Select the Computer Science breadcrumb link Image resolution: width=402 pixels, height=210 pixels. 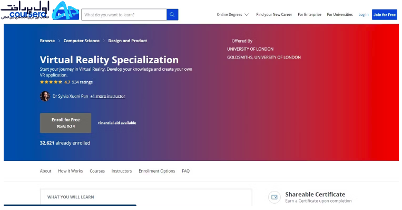coord(82,41)
